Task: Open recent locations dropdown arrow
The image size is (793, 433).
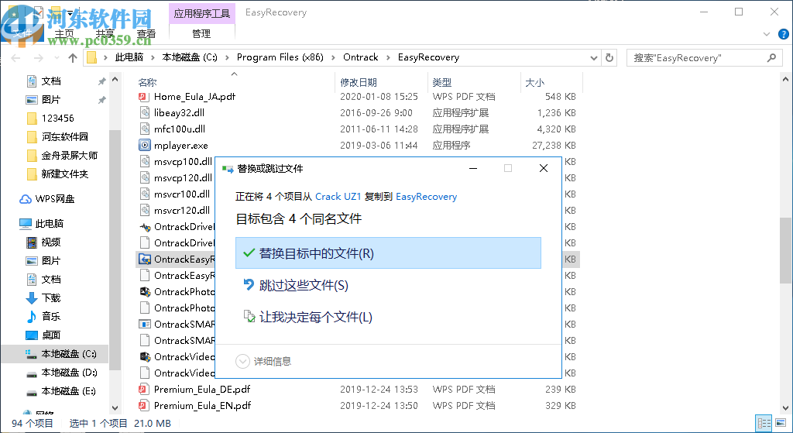Action: click(x=57, y=57)
